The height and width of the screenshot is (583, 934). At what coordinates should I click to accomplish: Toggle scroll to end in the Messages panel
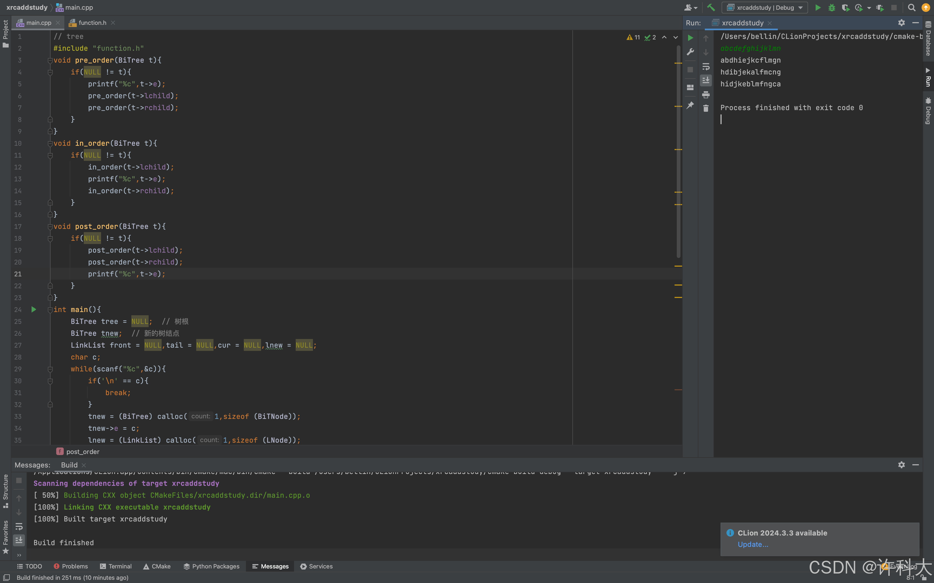pos(19,540)
